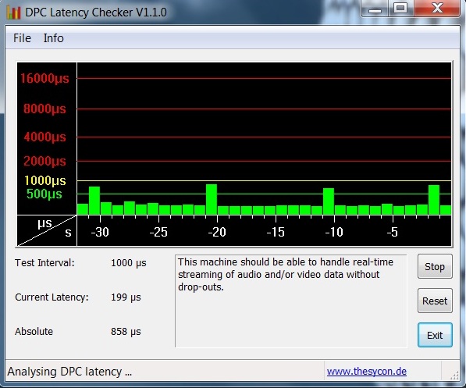Click the 199 µs current latency value
Screen dimensions: 466x388
[x=126, y=297]
